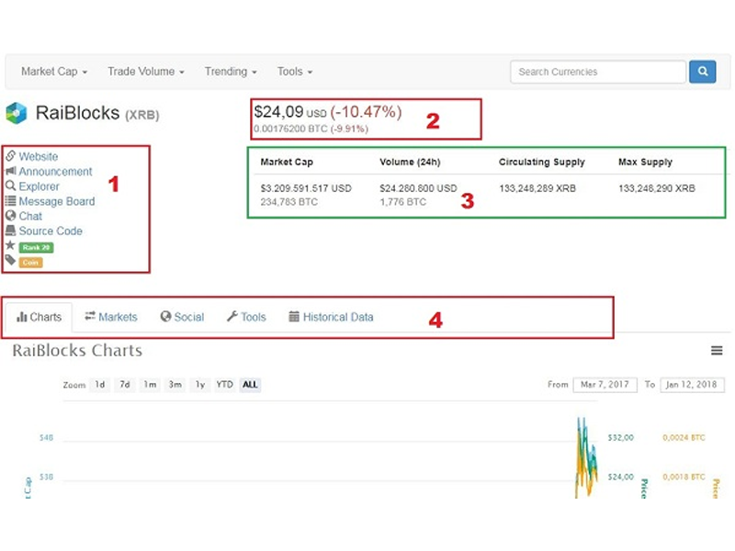Switch to the Historical Data tab
735x551 pixels.
(x=331, y=317)
